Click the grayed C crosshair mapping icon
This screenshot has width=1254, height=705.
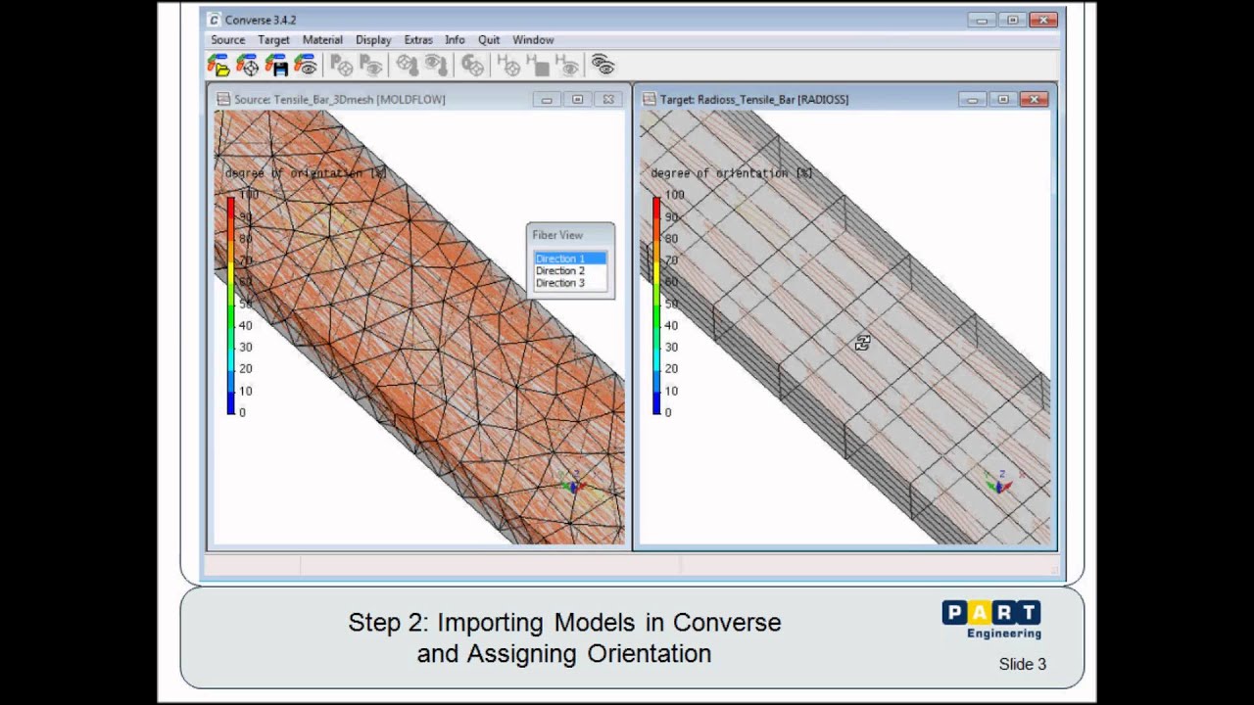tap(472, 66)
